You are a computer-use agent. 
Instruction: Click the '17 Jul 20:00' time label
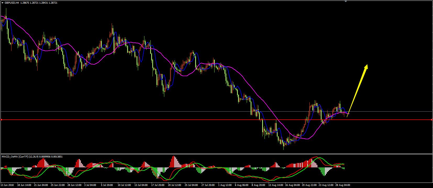(x=158, y=185)
